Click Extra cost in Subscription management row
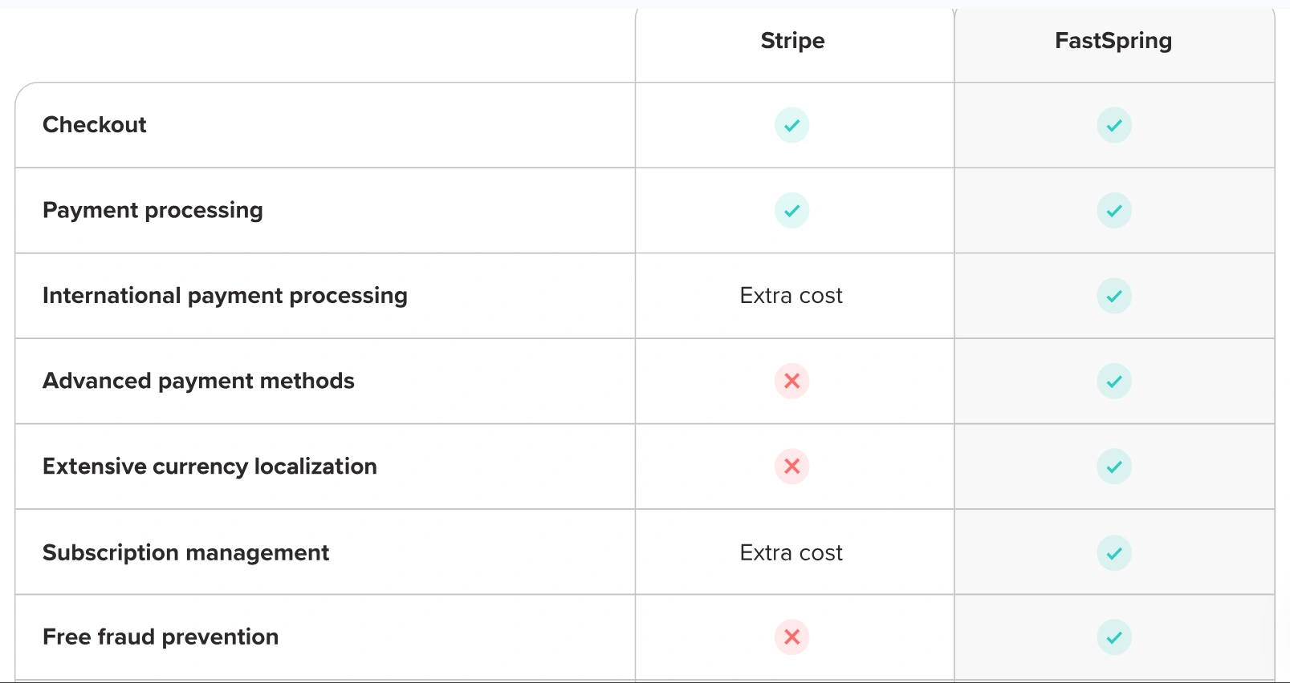The height and width of the screenshot is (683, 1290). pyautogui.click(x=791, y=553)
